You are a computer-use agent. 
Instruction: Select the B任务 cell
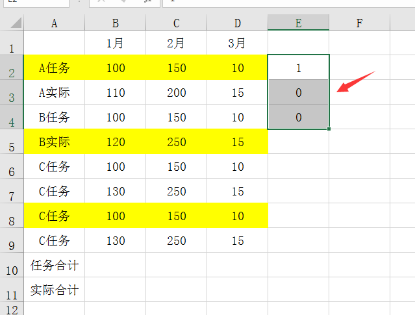tap(55, 117)
